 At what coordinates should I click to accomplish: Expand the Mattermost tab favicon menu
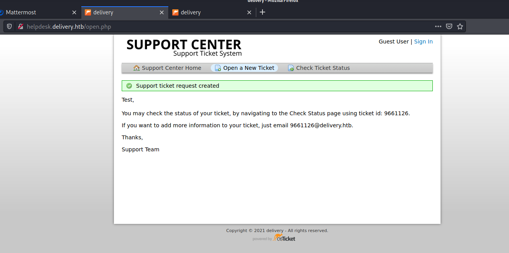[x=2, y=12]
